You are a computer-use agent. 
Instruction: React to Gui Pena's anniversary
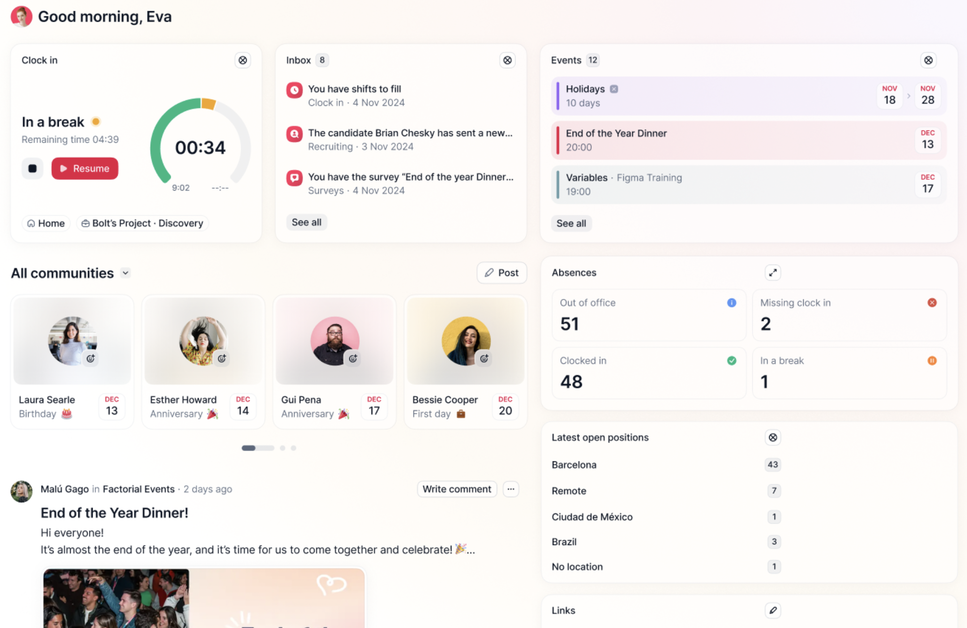(x=353, y=359)
